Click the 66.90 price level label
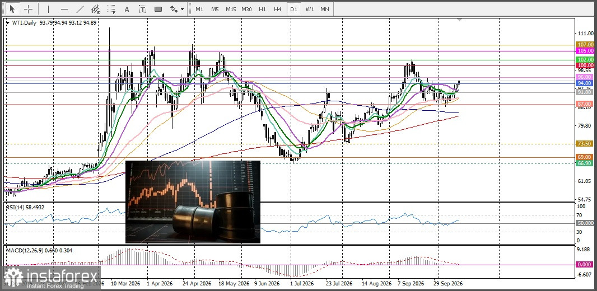Screen dimensions: 597x291 585,163
